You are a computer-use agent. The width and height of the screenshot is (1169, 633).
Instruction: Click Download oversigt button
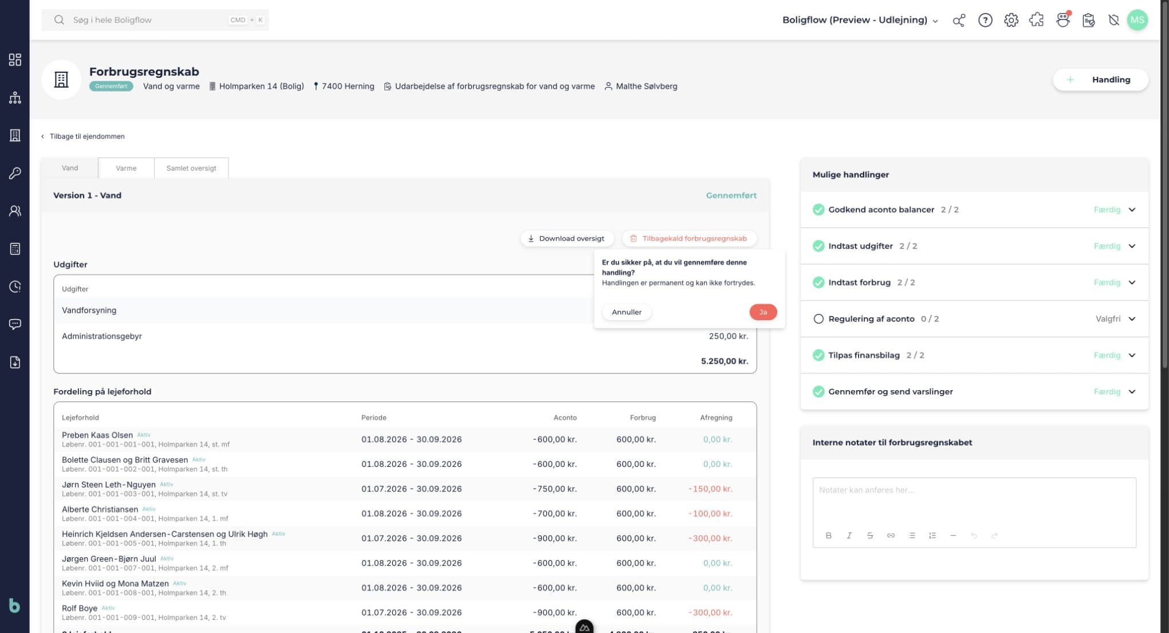tap(566, 238)
